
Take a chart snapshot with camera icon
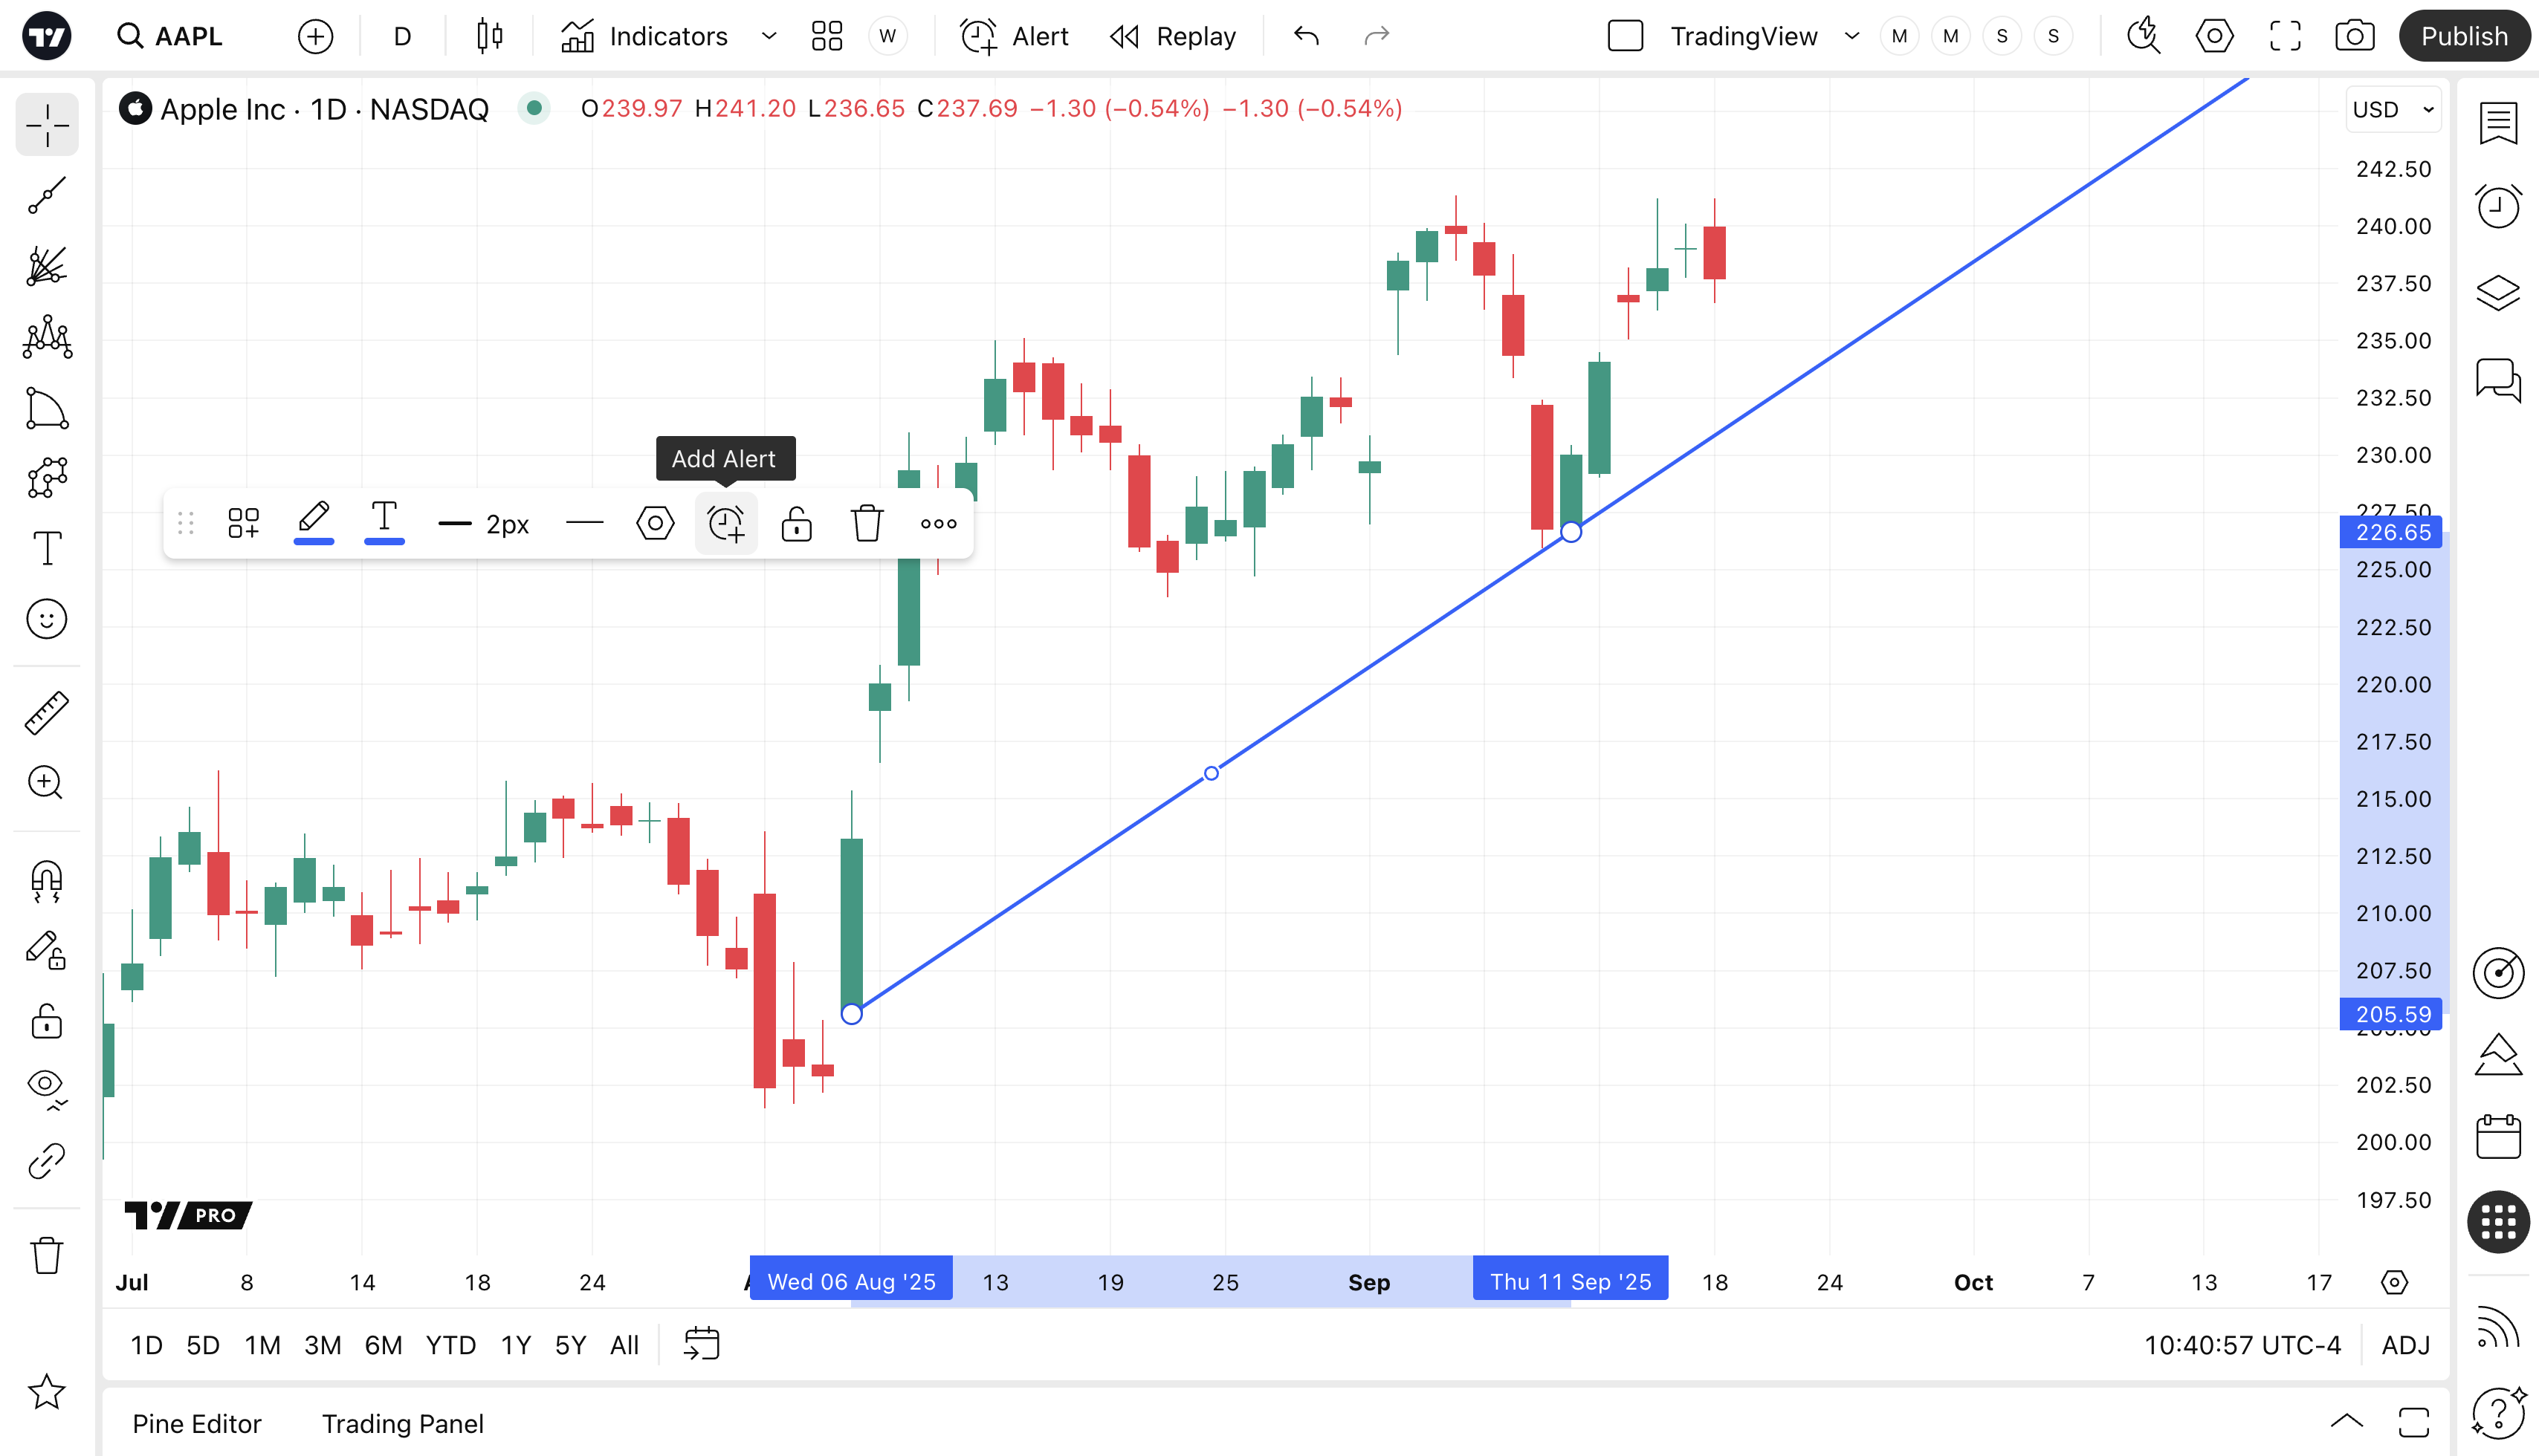pyautogui.click(x=2354, y=37)
